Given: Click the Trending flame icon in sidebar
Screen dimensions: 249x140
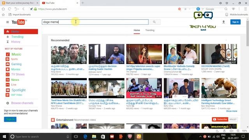Looking at the screenshot, I should click(x=8, y=37).
